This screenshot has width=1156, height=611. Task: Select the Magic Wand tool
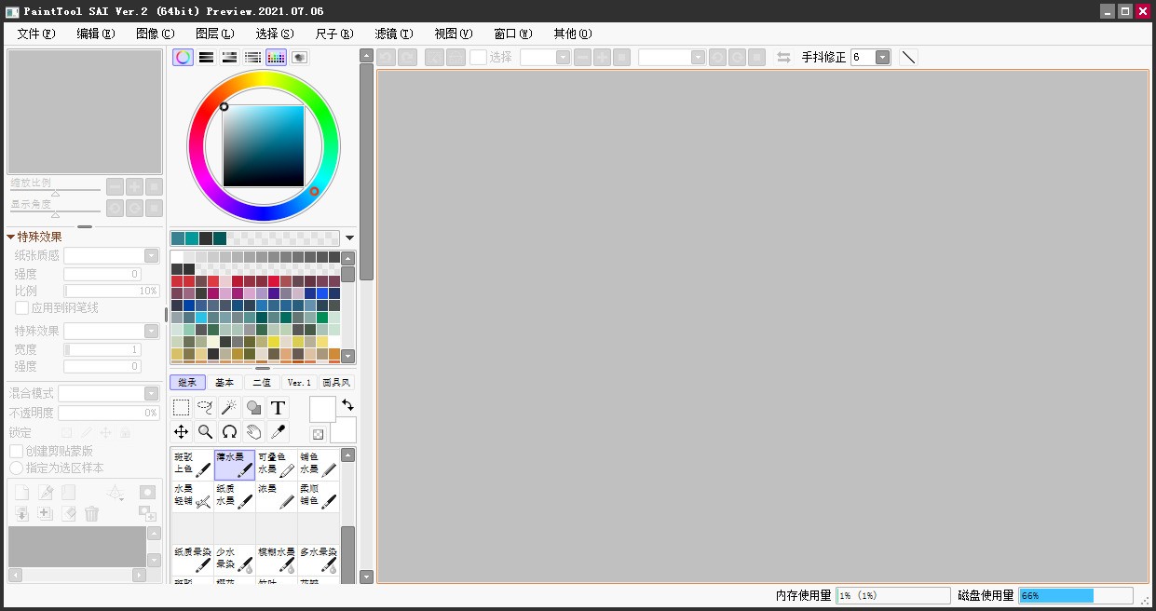click(229, 407)
